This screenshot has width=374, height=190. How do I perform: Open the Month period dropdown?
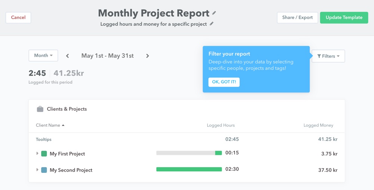pos(43,56)
